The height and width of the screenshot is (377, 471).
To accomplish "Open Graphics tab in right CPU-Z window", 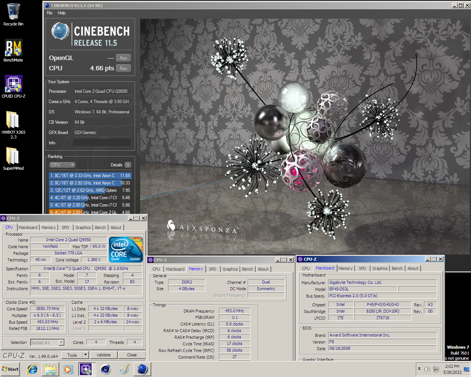I will [380, 268].
